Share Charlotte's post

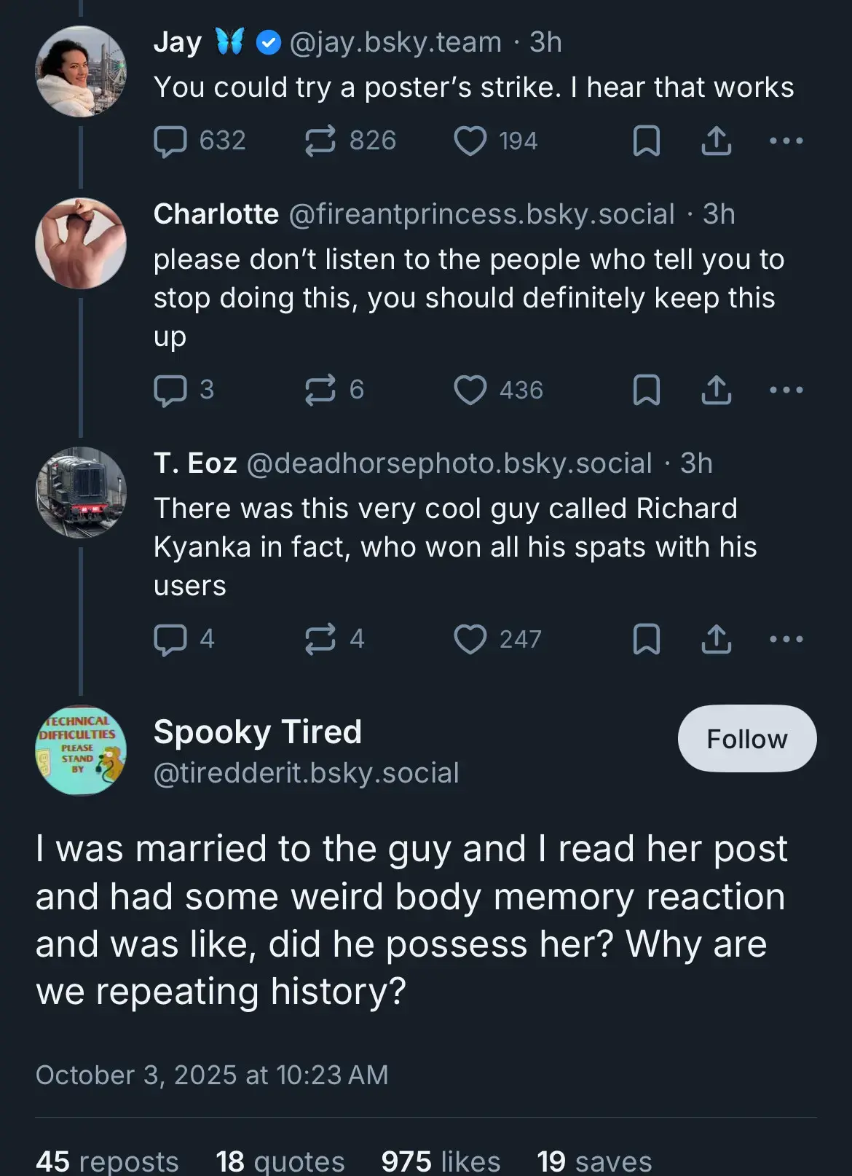717,391
